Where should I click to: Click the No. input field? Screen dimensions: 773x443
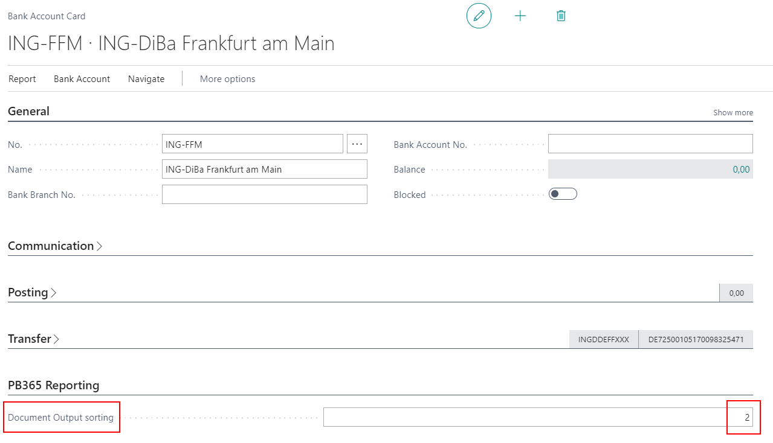tap(253, 144)
